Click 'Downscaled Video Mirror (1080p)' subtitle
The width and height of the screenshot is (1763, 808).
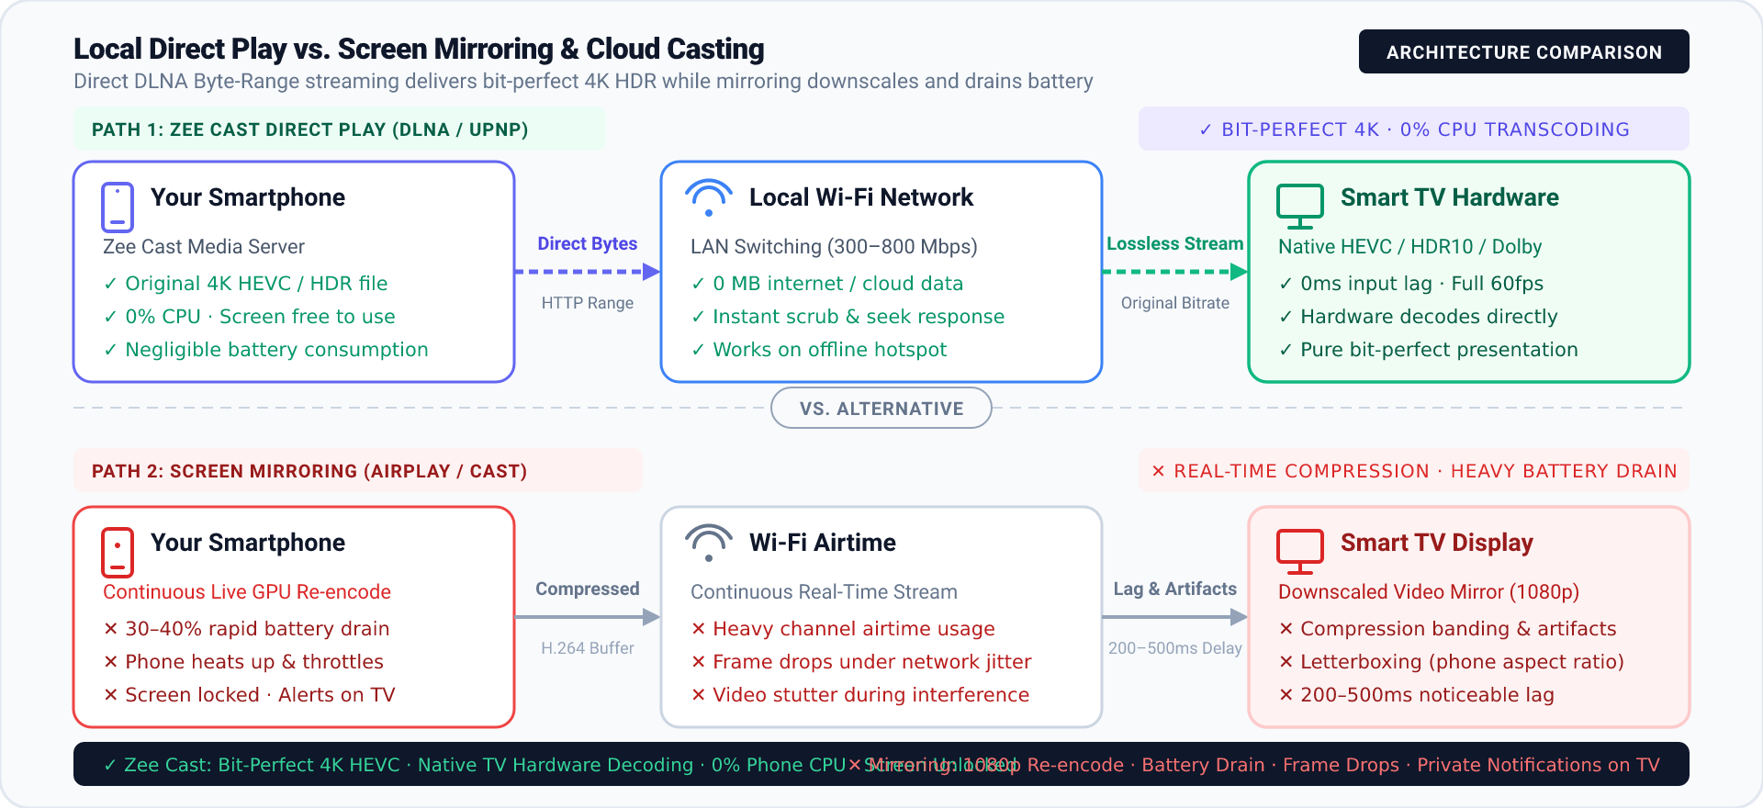1429,592
